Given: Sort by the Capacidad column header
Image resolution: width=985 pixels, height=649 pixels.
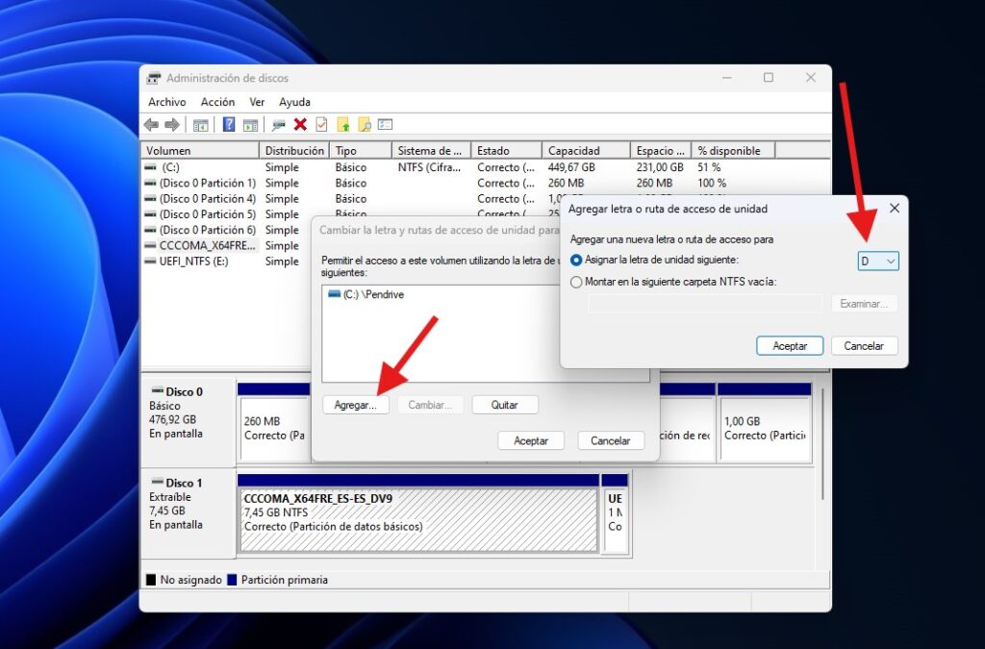Looking at the screenshot, I should point(586,151).
